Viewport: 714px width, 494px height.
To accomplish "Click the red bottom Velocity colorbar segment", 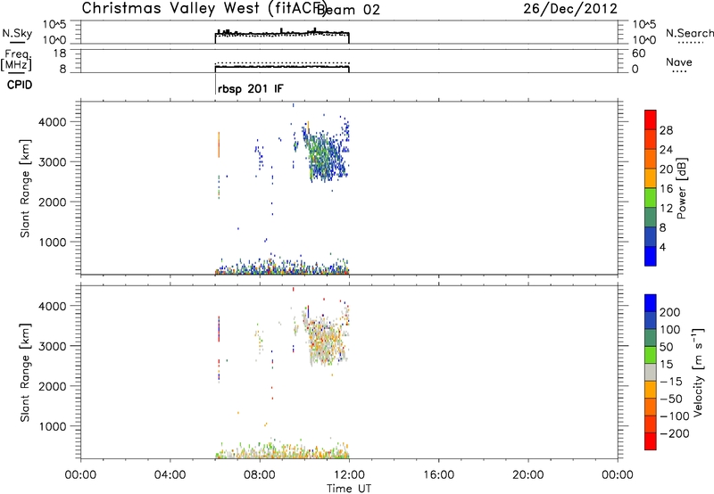I will coord(651,441).
